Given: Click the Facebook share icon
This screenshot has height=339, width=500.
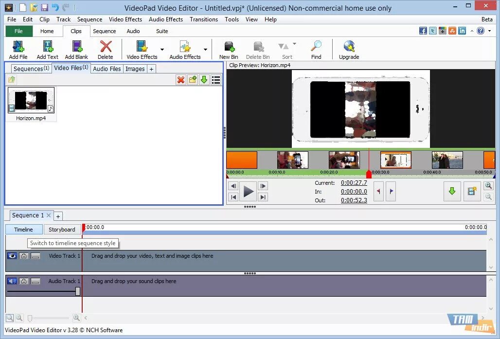Looking at the screenshot, I should (423, 31).
